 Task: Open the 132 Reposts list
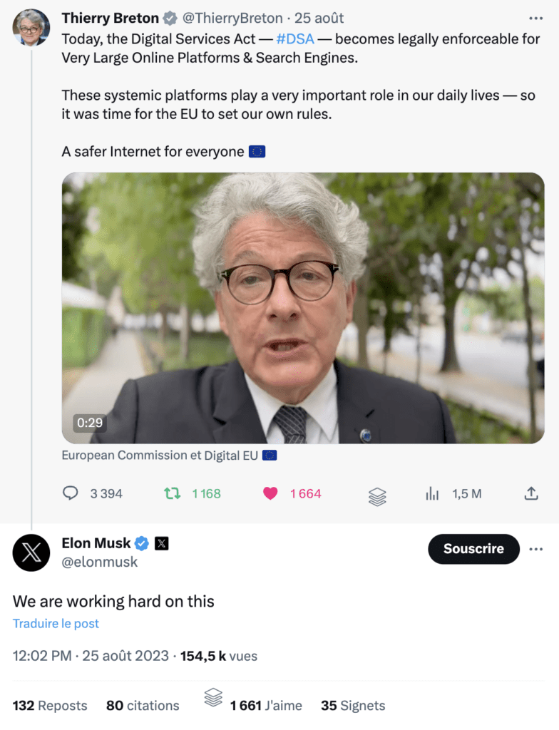tap(50, 705)
